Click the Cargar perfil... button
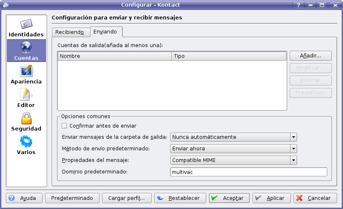This screenshot has width=343, height=209. [126, 198]
